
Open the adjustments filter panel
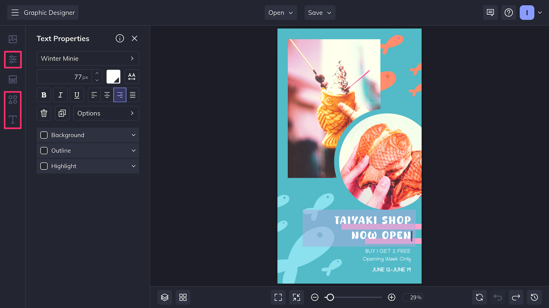click(13, 60)
